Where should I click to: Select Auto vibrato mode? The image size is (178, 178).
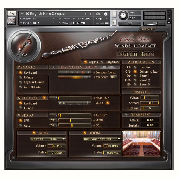(21, 125)
